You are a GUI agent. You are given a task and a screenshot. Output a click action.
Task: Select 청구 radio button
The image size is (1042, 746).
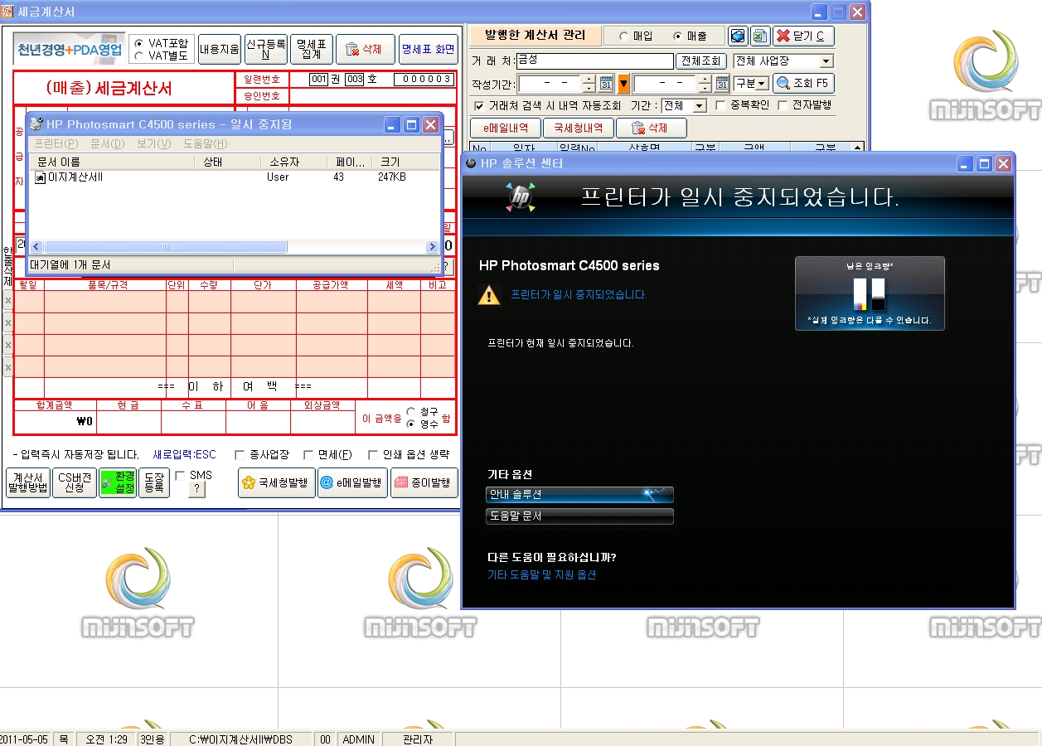[410, 411]
